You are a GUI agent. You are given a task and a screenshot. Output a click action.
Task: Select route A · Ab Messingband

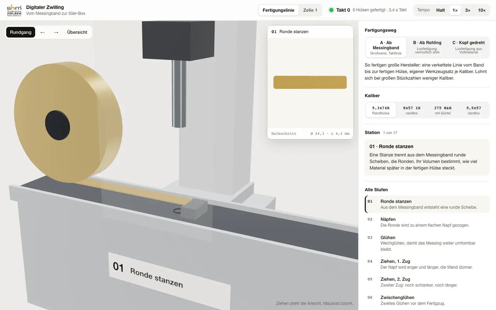[386, 47]
